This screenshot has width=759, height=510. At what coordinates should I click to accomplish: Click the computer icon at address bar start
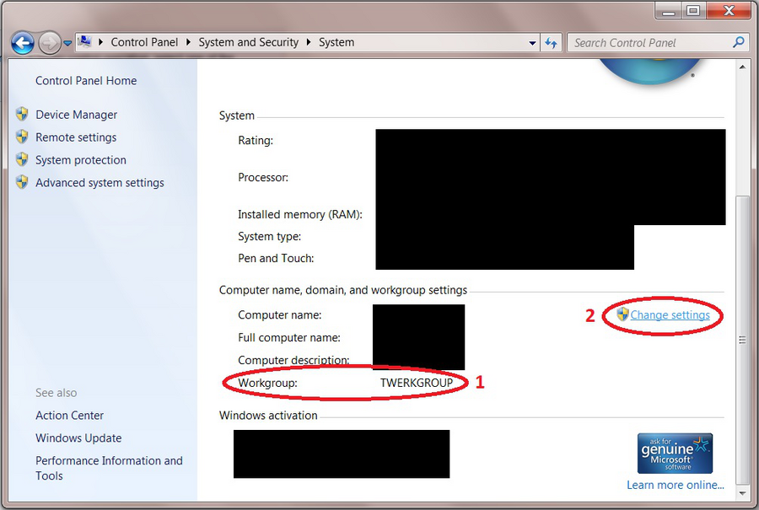pyautogui.click(x=85, y=42)
